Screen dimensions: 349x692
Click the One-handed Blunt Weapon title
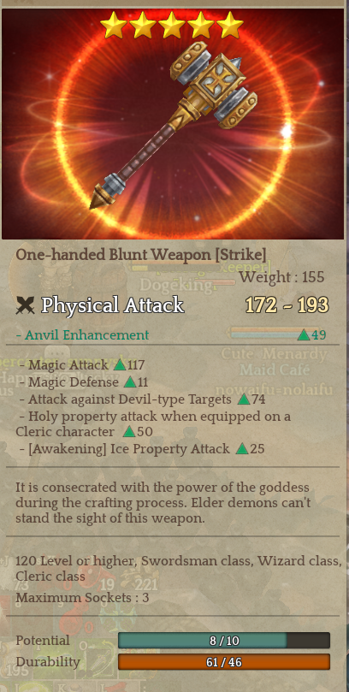point(141,255)
